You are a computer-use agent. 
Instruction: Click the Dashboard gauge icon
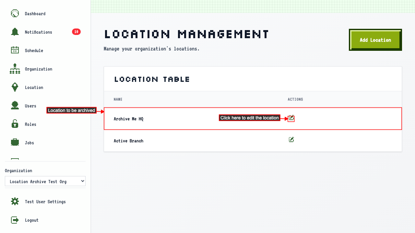coord(15,14)
